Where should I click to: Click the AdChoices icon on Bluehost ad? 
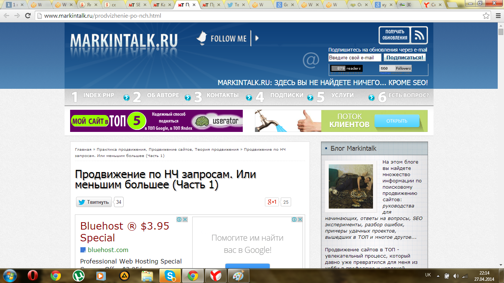tap(179, 219)
